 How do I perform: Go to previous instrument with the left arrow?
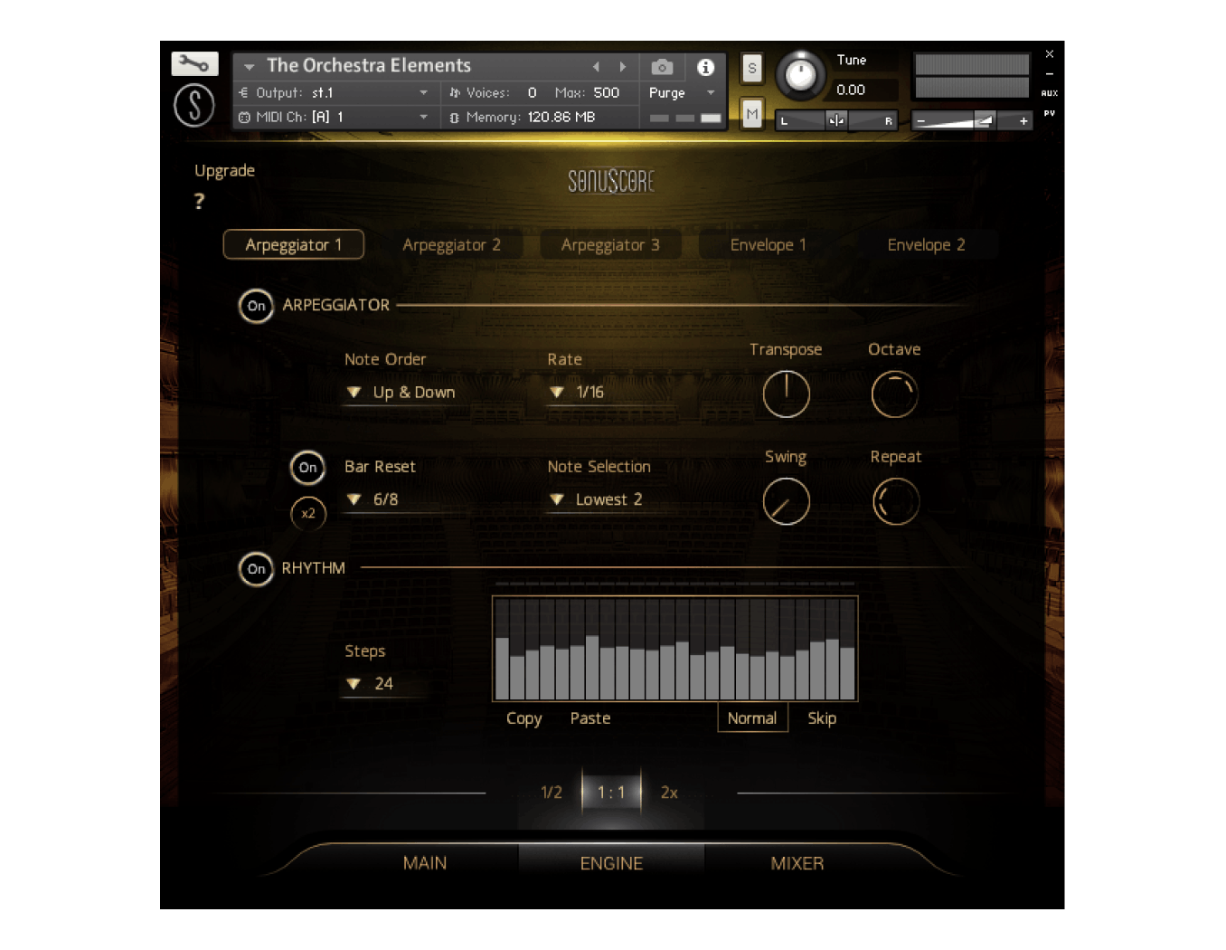[596, 67]
